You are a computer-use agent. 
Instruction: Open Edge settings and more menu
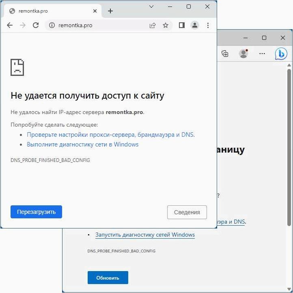pyautogui.click(x=262, y=54)
